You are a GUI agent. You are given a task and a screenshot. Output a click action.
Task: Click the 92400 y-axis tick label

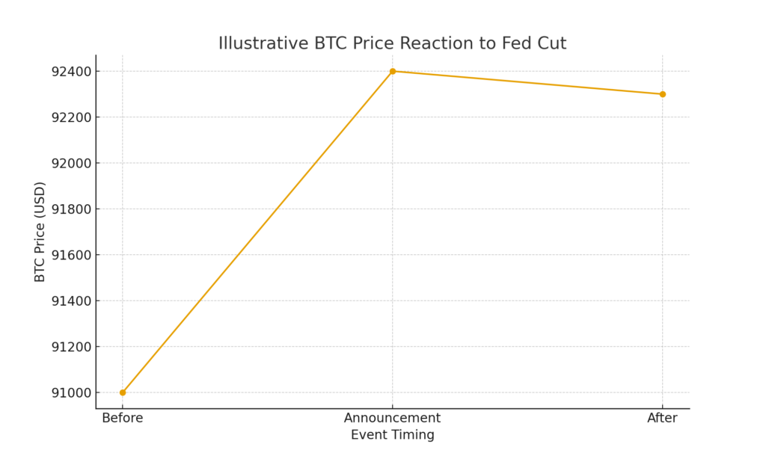(x=71, y=72)
